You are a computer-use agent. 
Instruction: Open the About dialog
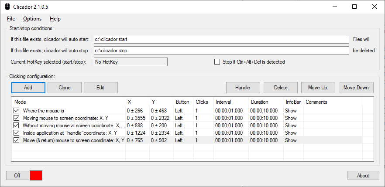click(363, 176)
